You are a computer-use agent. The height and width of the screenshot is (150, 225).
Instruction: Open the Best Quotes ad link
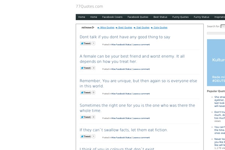[x=124, y=27]
